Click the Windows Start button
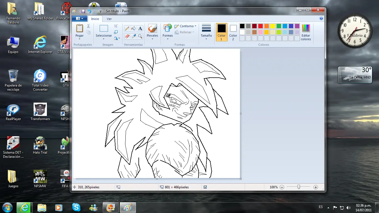The width and height of the screenshot is (379, 213). pos(7,207)
